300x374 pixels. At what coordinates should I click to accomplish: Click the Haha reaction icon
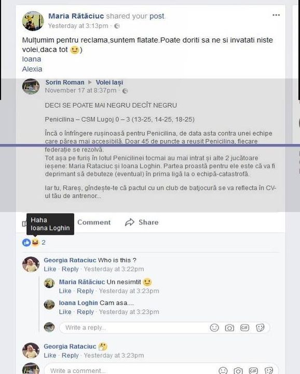coord(35,243)
